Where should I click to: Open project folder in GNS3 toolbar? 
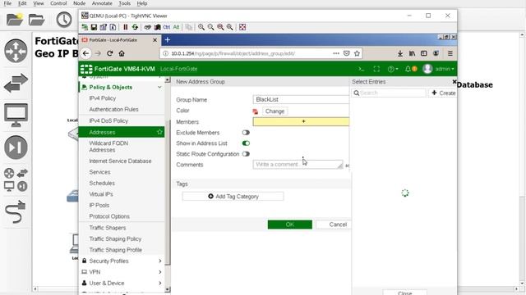pyautogui.click(x=36, y=20)
